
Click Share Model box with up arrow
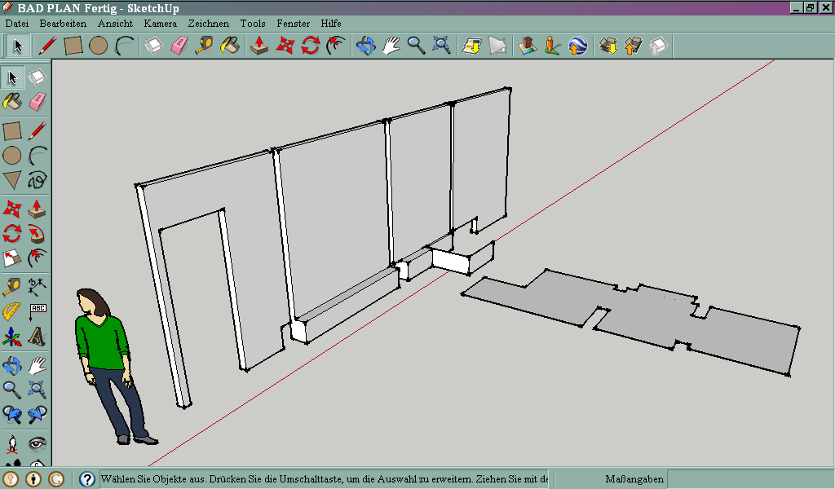pos(633,46)
